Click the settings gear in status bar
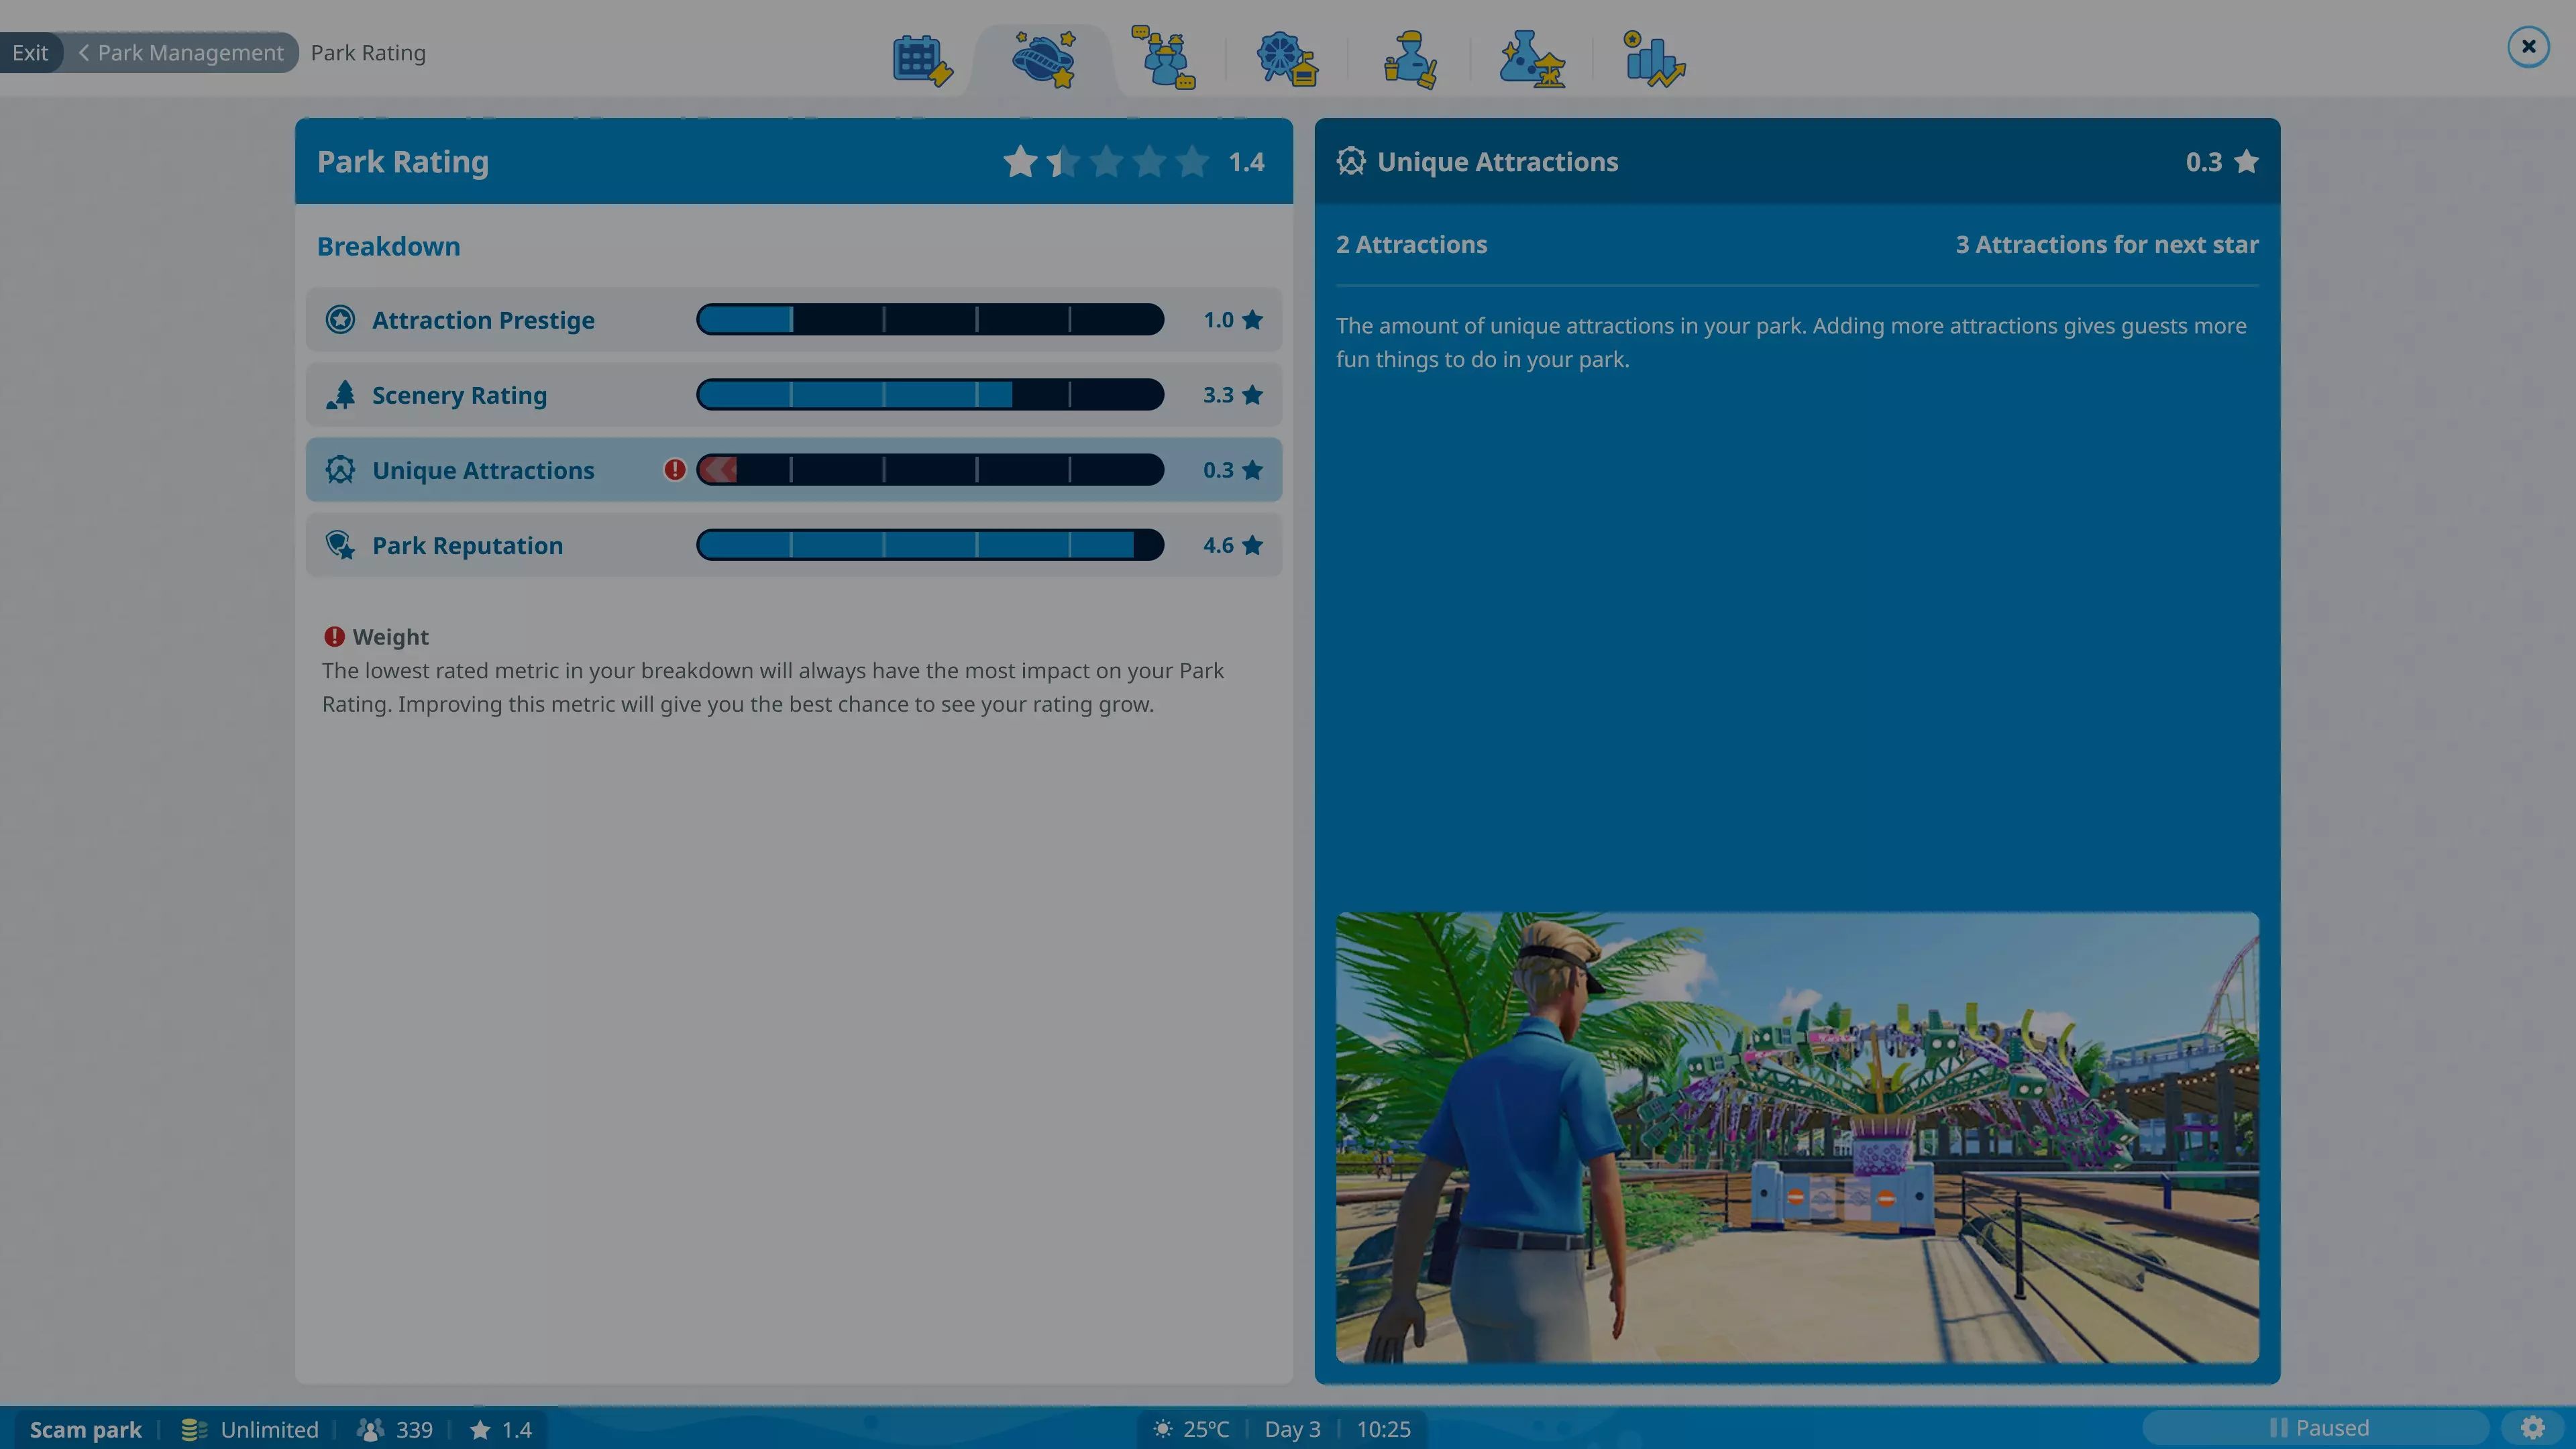Viewport: 2576px width, 1449px height. click(x=2532, y=1427)
